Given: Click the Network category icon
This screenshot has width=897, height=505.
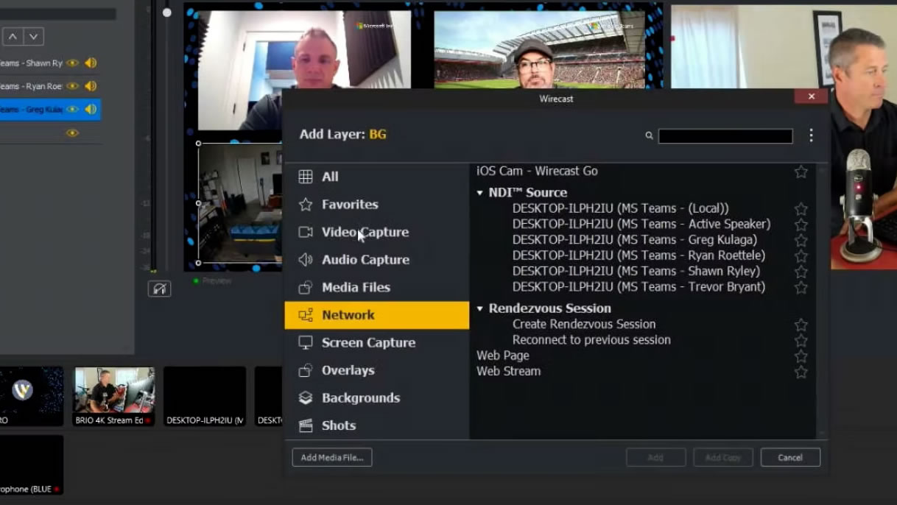Looking at the screenshot, I should [x=306, y=315].
